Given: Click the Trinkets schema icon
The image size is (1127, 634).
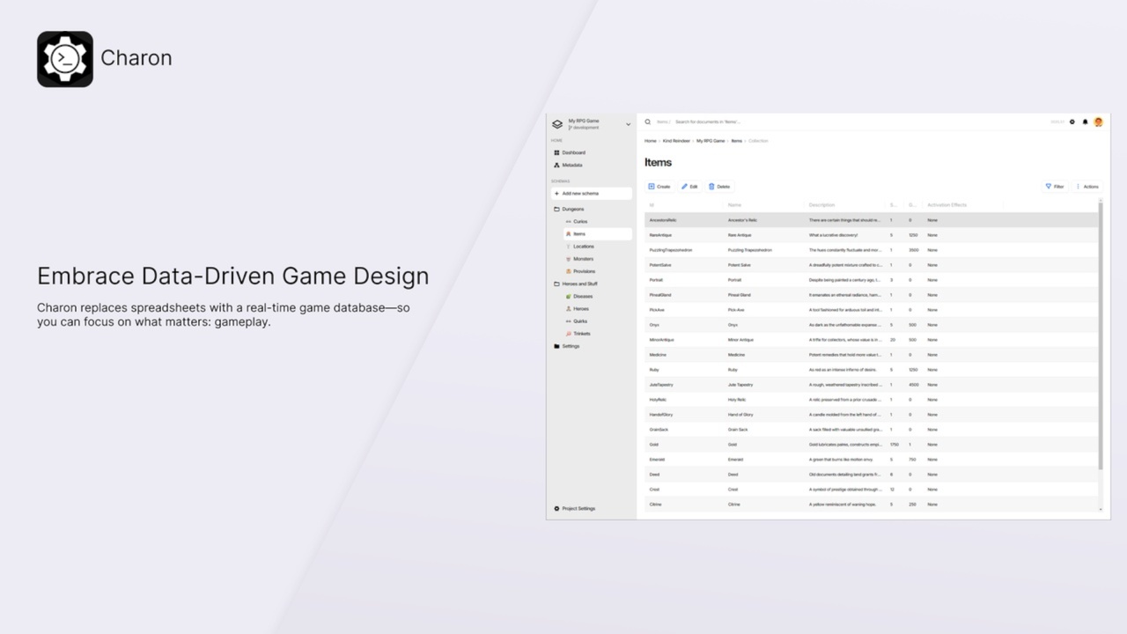Looking at the screenshot, I should pos(568,334).
